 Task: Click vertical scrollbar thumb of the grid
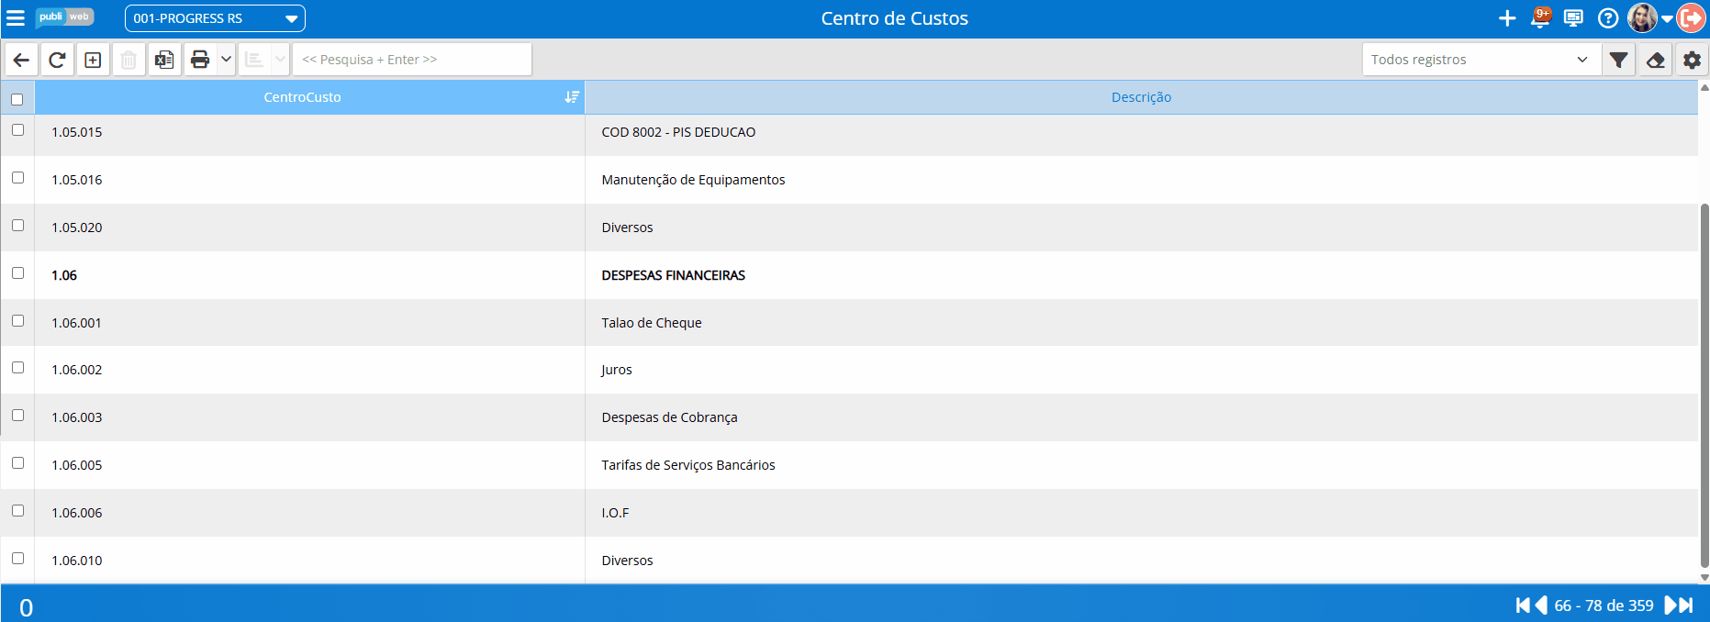pyautogui.click(x=1704, y=385)
